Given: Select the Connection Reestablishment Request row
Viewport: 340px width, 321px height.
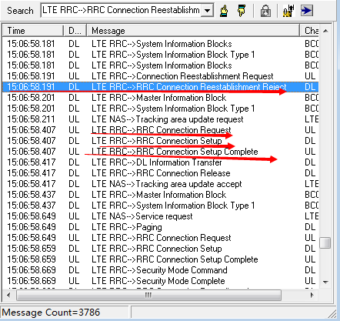Looking at the screenshot, I should click(x=161, y=76).
